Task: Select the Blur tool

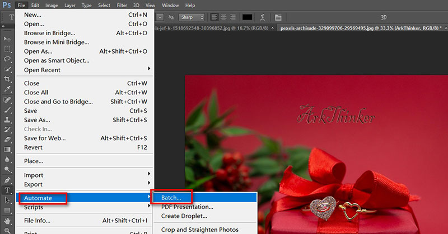Action: (x=7, y=160)
